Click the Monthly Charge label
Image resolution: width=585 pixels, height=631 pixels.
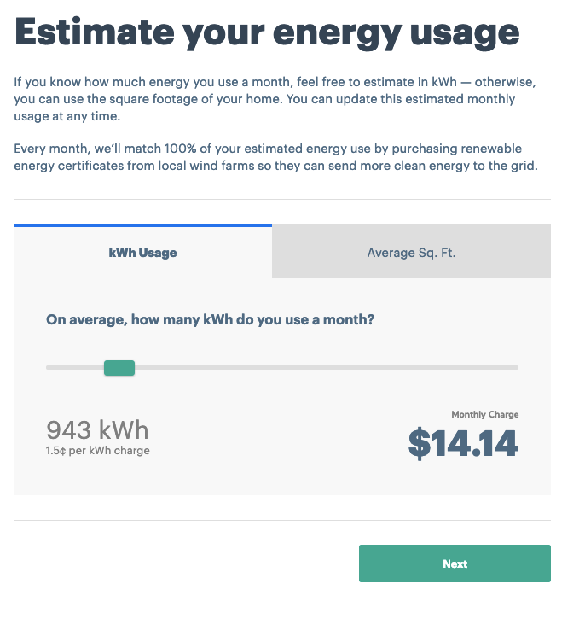pyautogui.click(x=485, y=414)
